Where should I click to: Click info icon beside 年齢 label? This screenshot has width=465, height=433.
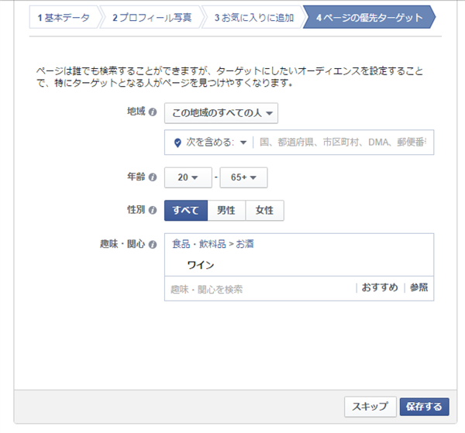tap(153, 177)
